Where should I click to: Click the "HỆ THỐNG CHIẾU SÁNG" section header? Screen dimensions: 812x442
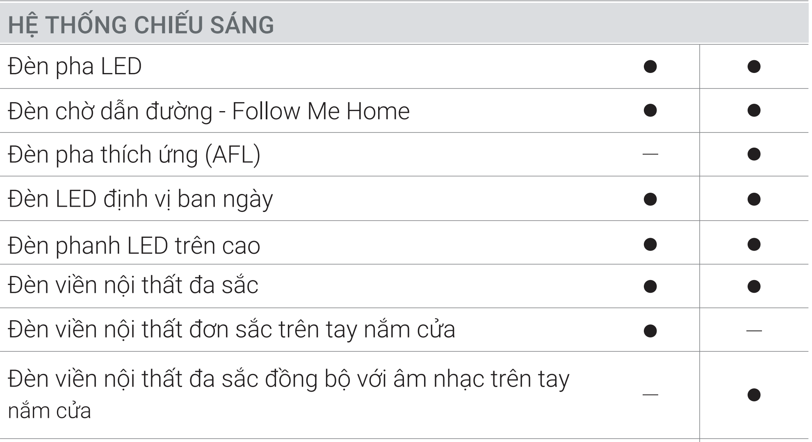click(x=141, y=25)
